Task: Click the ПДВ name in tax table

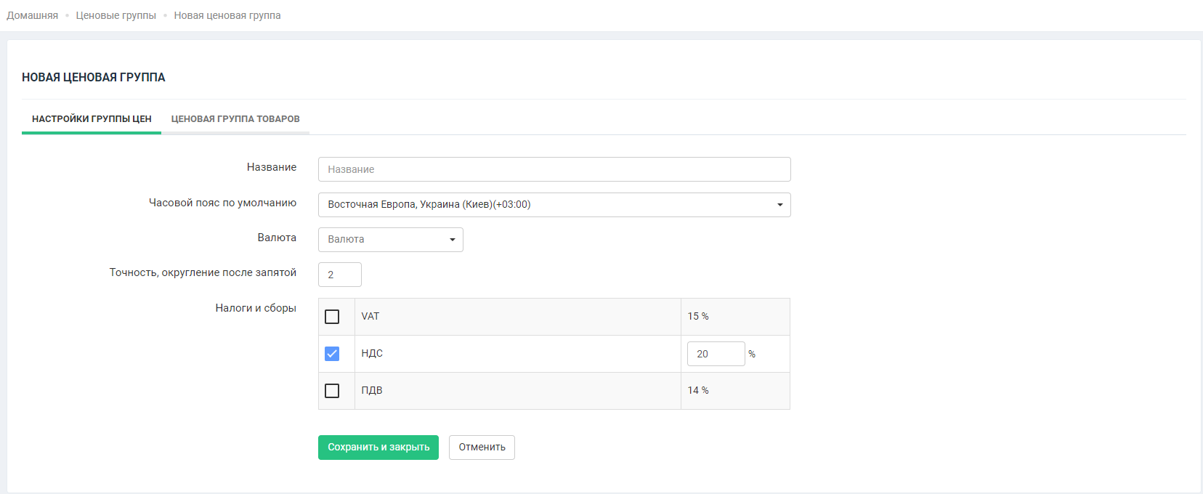Action: [372, 391]
